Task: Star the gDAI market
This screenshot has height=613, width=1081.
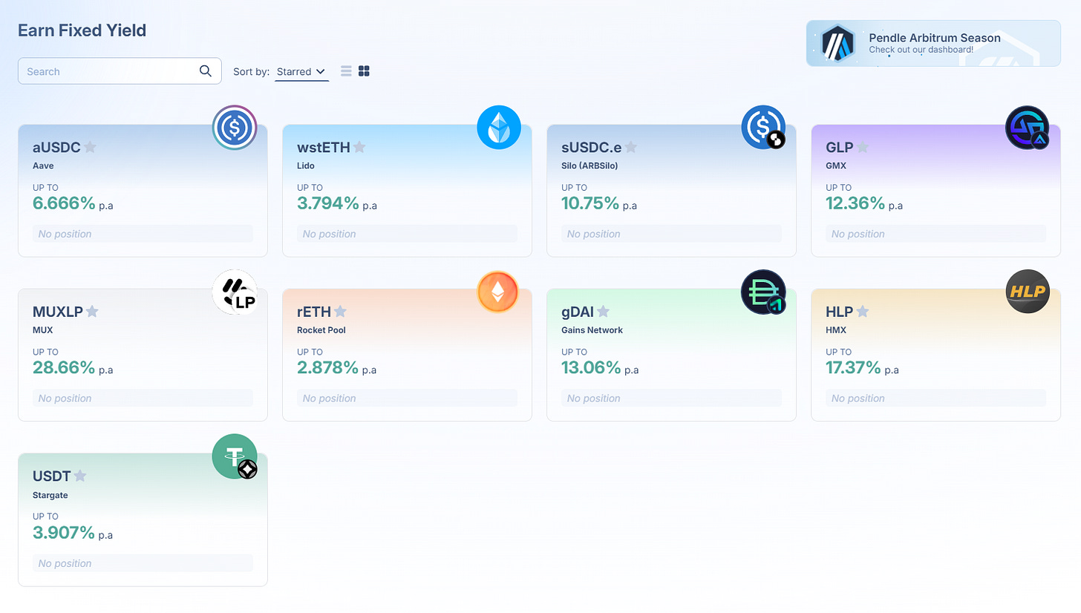Action: (604, 311)
